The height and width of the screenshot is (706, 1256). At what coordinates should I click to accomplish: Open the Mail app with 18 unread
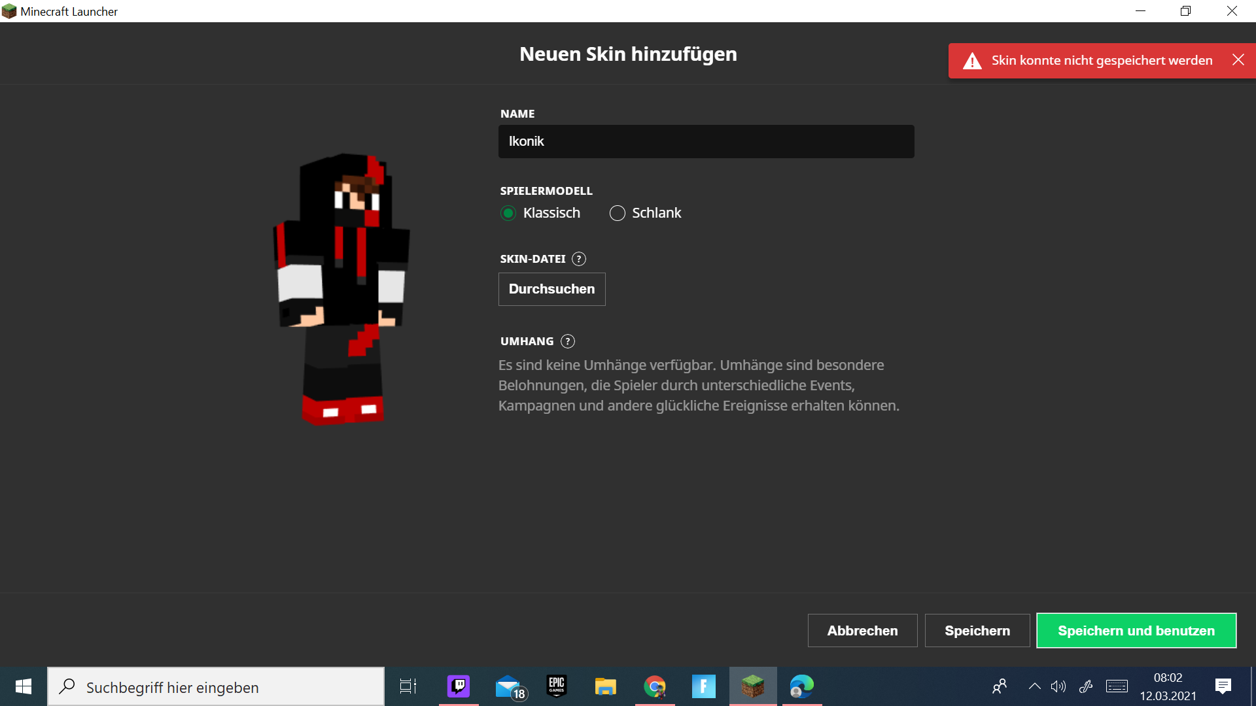point(508,686)
